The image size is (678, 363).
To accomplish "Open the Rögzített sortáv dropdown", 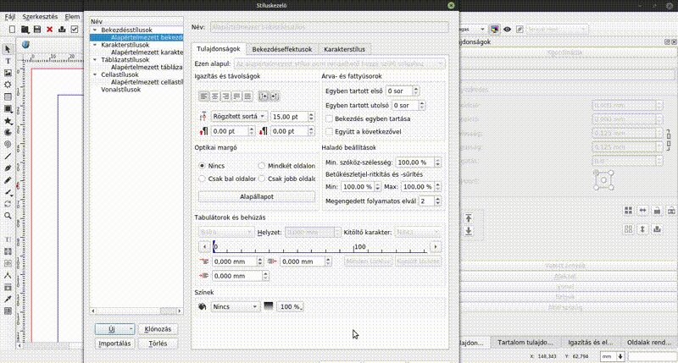I will 238,116.
